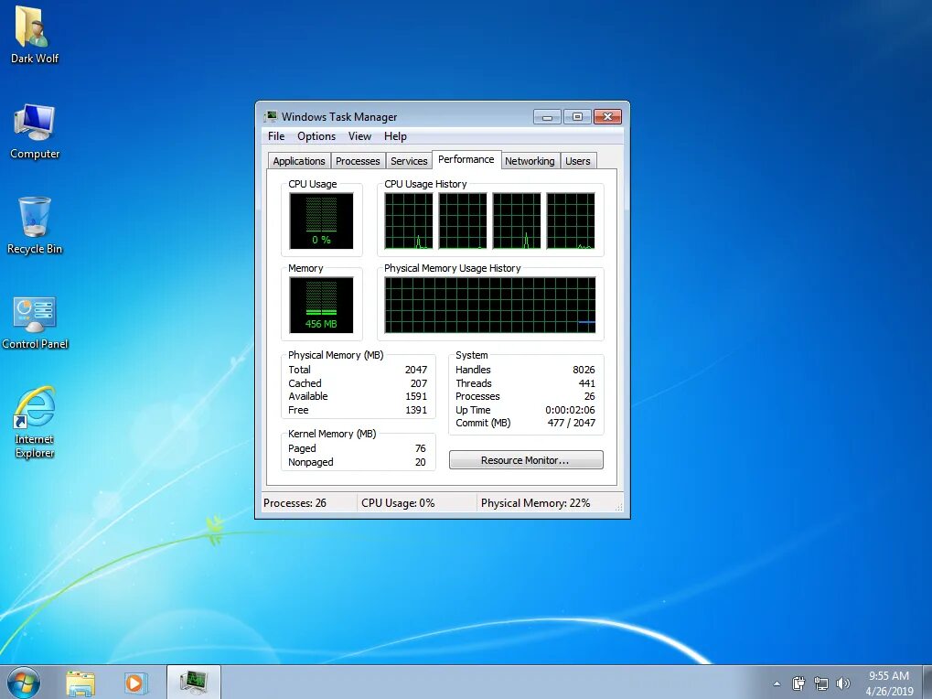The image size is (932, 699).
Task: Open the View menu
Action: click(359, 136)
